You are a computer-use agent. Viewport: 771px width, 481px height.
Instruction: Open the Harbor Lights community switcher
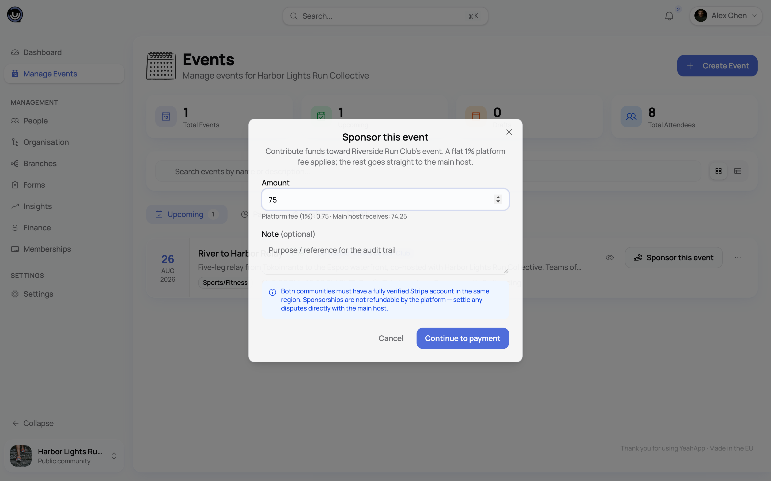(x=64, y=456)
